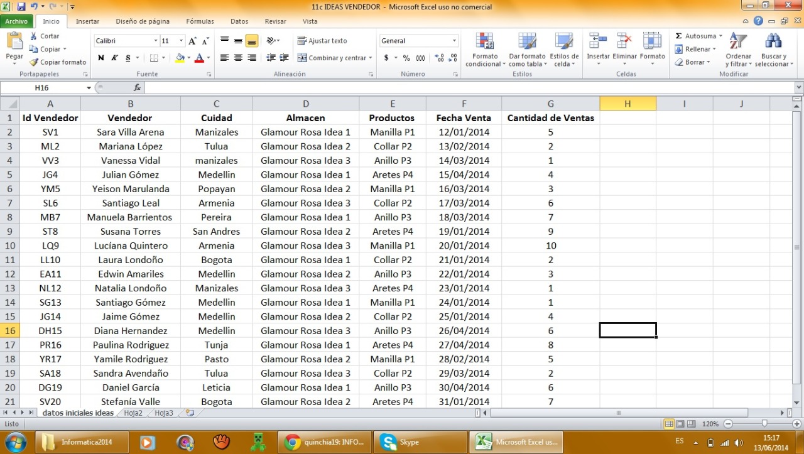Click the insert new worksheet tab icon
This screenshot has width=804, height=454.
point(190,413)
